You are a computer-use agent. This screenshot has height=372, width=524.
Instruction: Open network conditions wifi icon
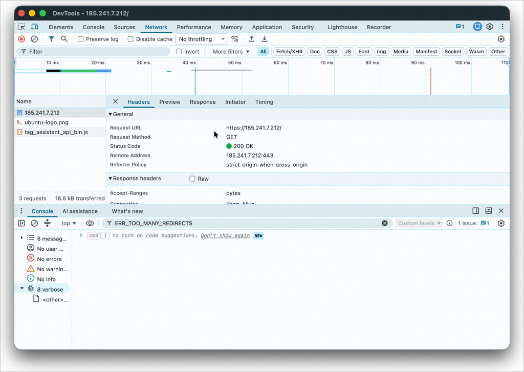[235, 39]
